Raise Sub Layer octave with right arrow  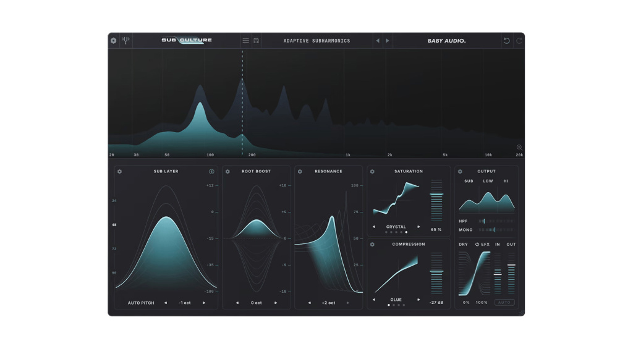pos(204,303)
